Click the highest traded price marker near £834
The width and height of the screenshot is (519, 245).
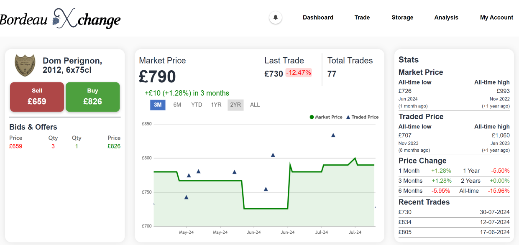(x=333, y=135)
